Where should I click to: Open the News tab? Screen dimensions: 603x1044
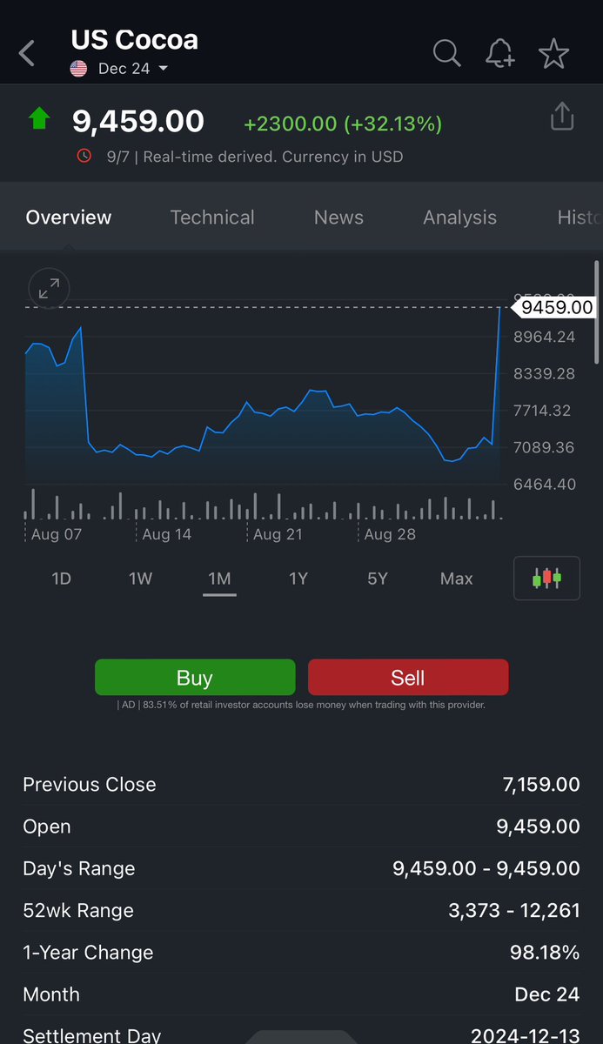point(338,217)
